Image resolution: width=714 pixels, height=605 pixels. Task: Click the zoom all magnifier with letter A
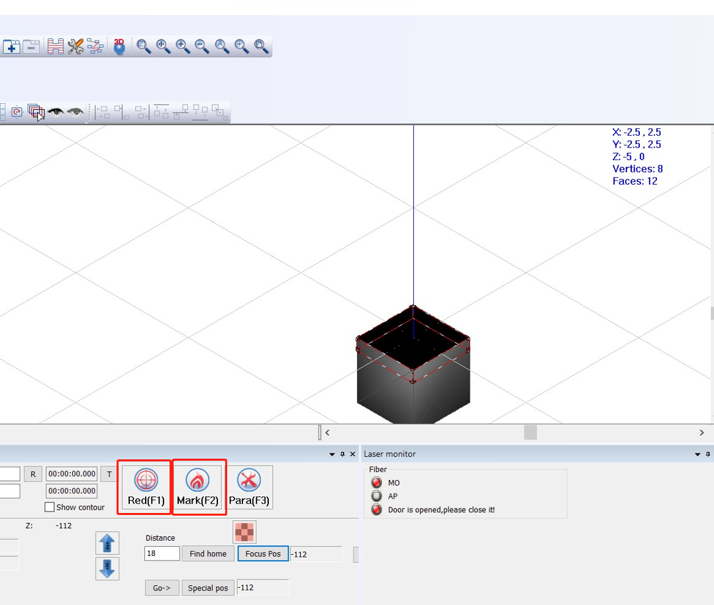tap(222, 46)
